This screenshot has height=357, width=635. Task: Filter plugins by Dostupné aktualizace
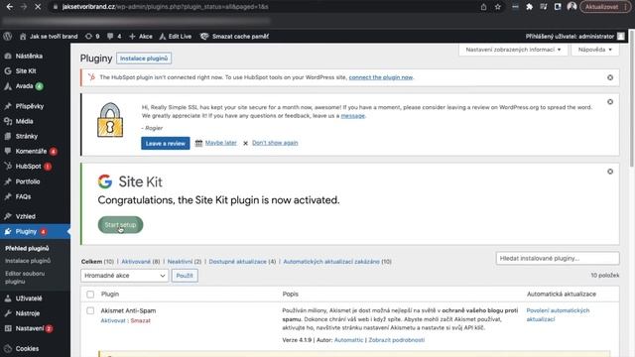click(x=238, y=262)
